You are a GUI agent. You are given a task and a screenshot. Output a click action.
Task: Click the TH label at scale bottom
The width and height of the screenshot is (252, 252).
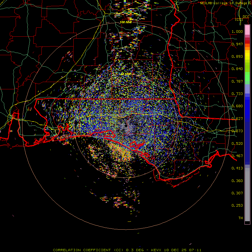[x=241, y=218]
